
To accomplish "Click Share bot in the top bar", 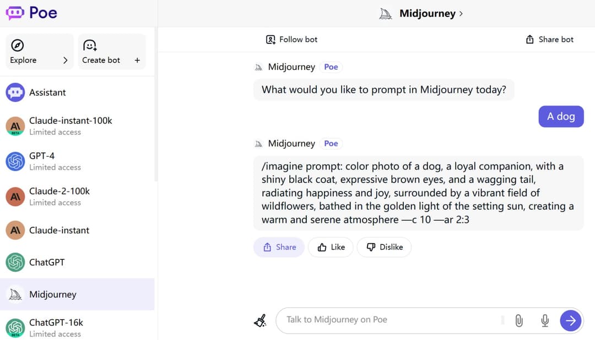I will click(x=549, y=40).
